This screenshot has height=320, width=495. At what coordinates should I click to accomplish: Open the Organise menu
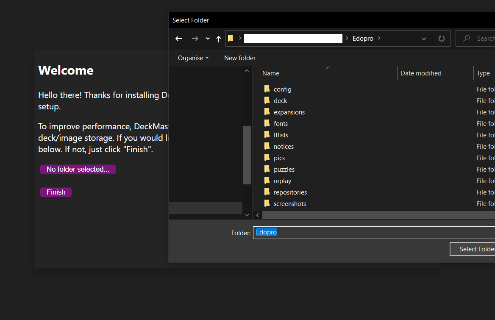(193, 58)
